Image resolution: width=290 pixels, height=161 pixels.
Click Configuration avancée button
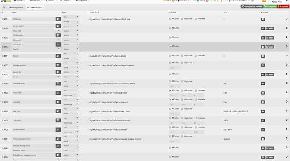(x=252, y=6)
